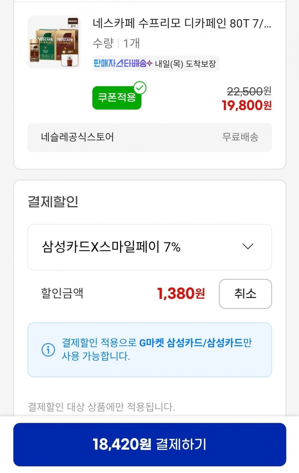
Task: Click the struck-through 22,500원 original price
Action: point(249,91)
